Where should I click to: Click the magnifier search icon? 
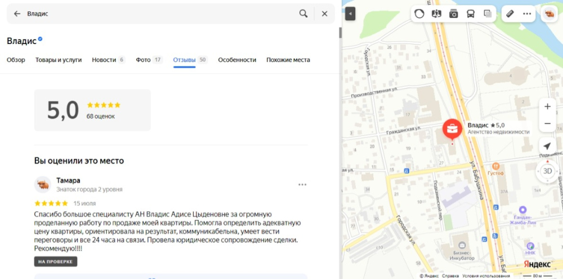[303, 14]
